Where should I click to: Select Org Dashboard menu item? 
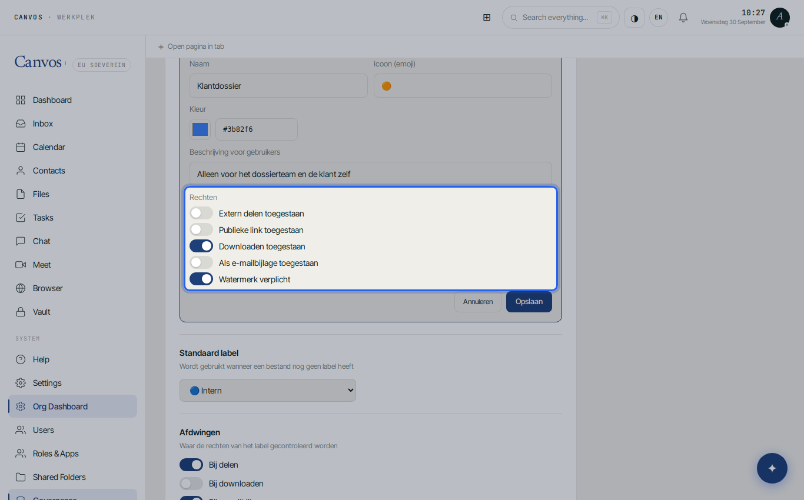(x=72, y=406)
